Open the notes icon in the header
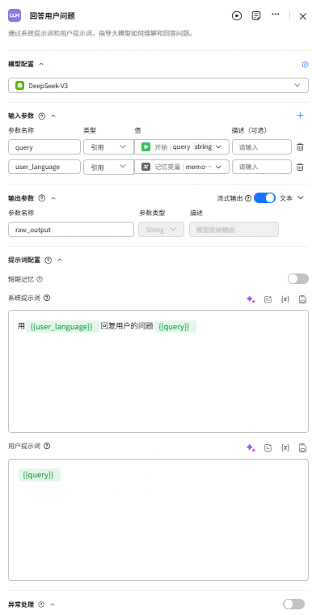 [x=256, y=16]
